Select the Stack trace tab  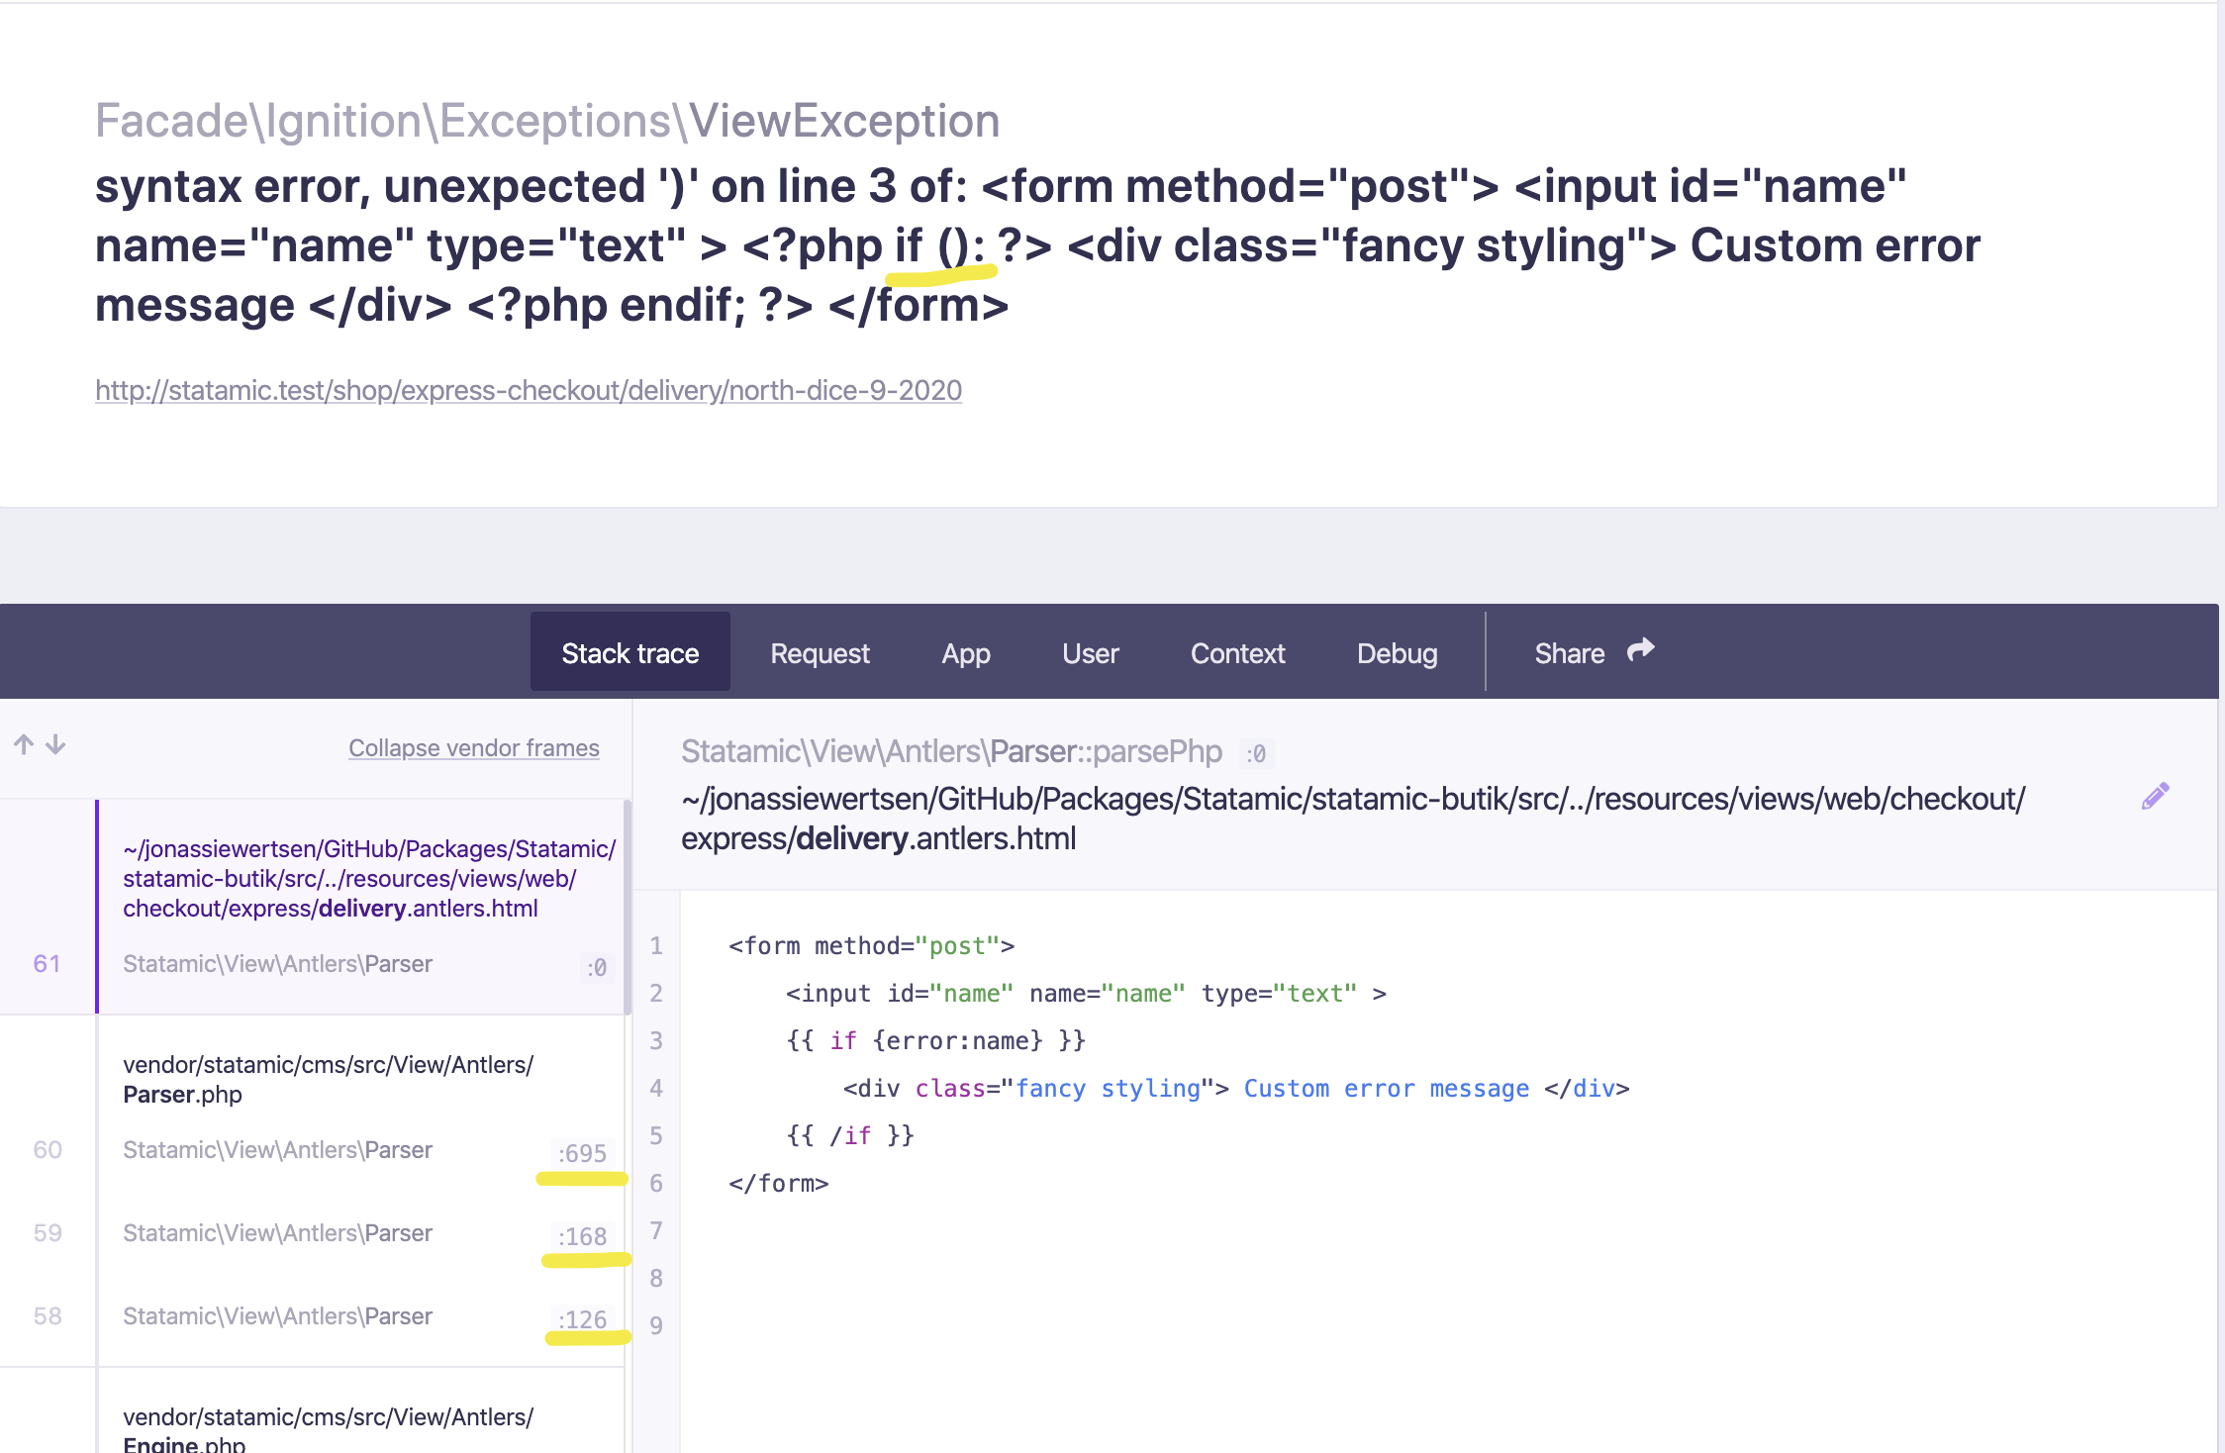click(x=629, y=651)
